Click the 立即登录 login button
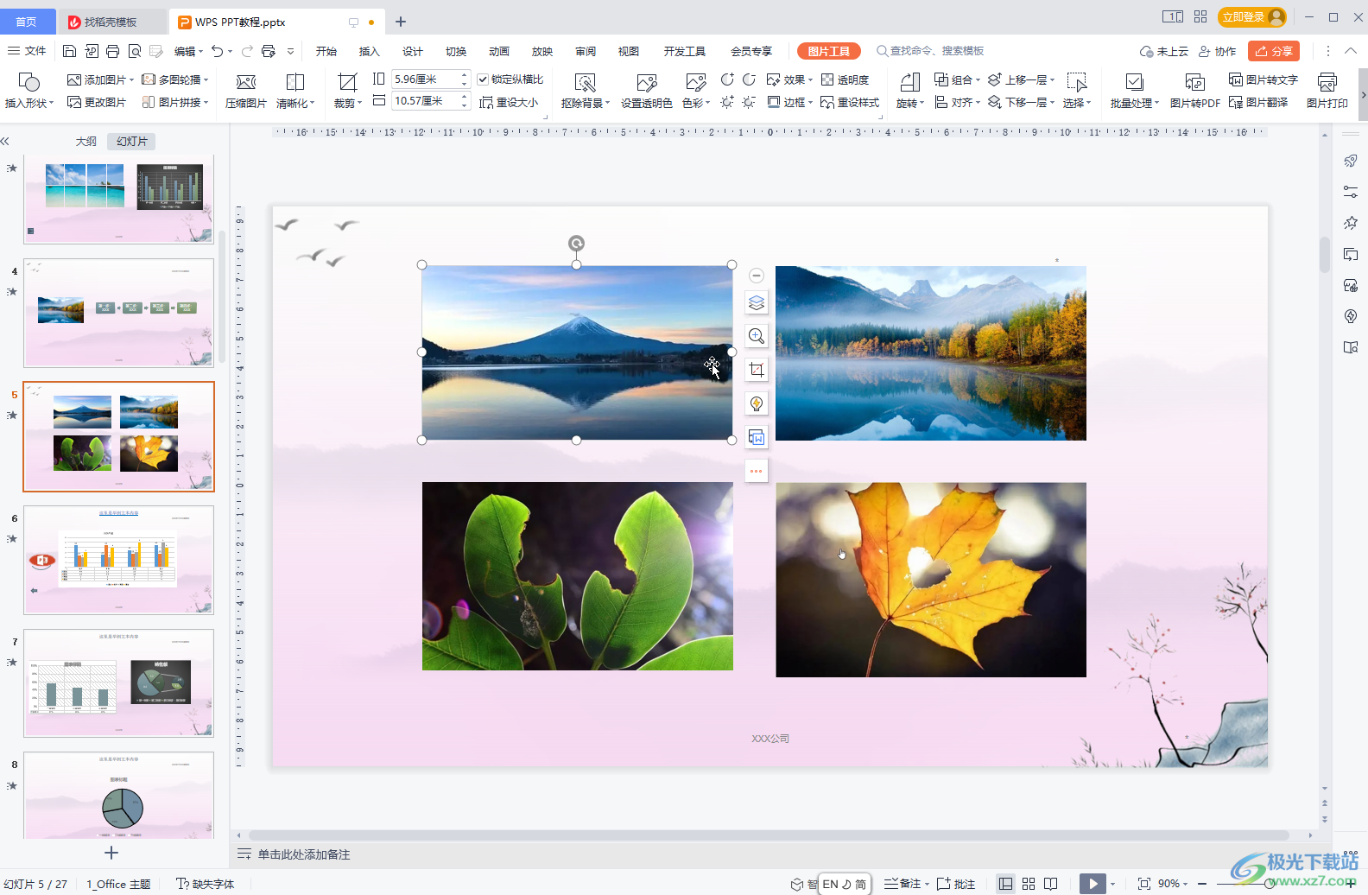 1252,16
